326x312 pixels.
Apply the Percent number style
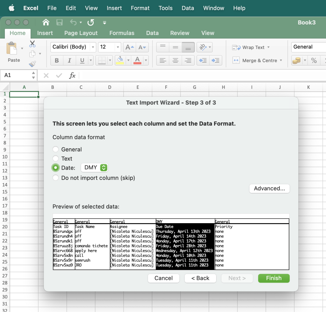click(314, 60)
